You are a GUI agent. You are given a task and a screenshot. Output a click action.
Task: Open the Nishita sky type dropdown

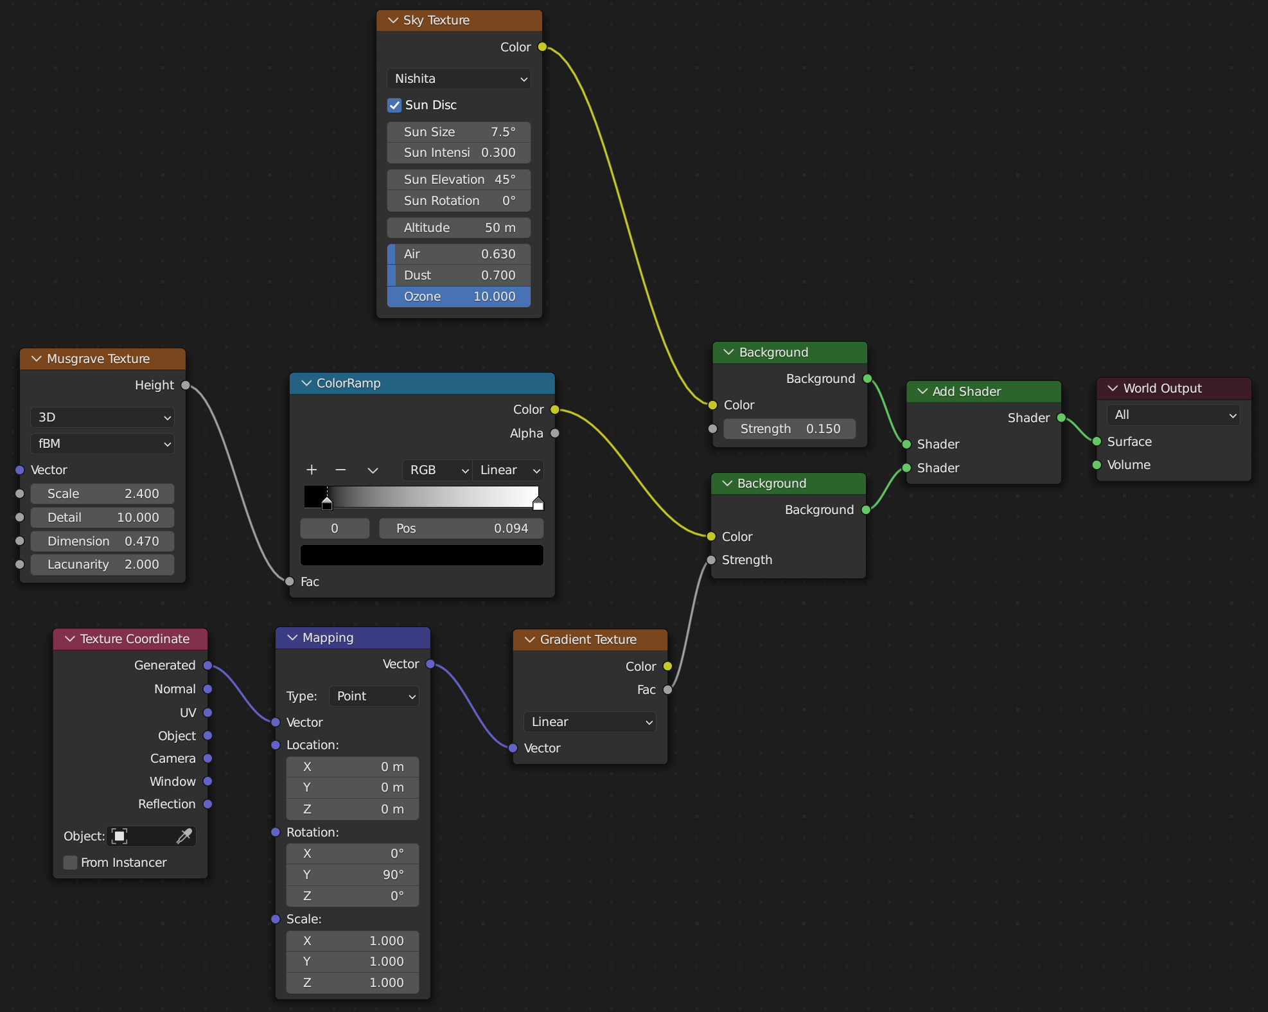coord(459,78)
